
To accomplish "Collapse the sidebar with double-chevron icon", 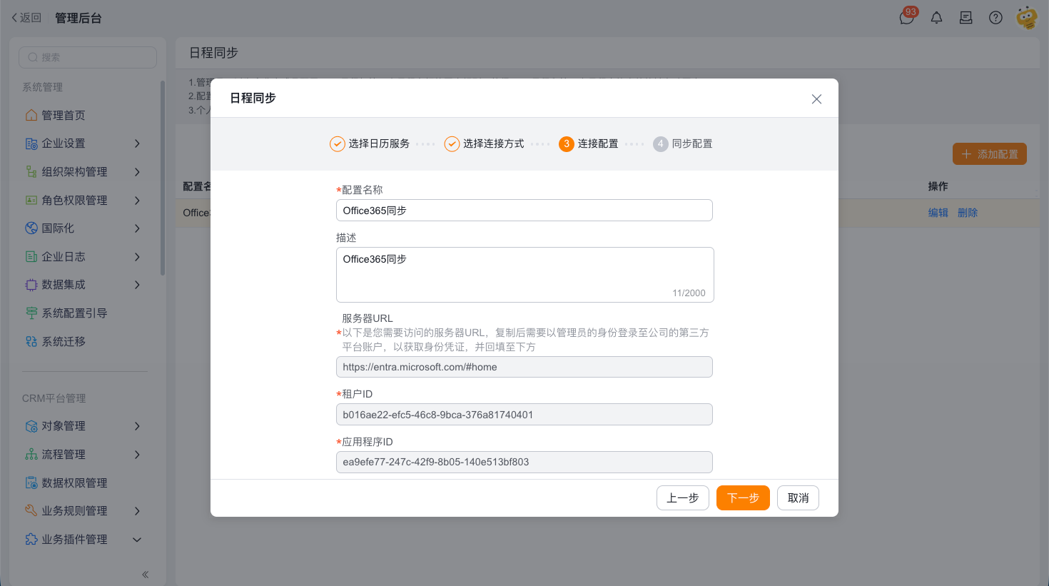I will 145,575.
